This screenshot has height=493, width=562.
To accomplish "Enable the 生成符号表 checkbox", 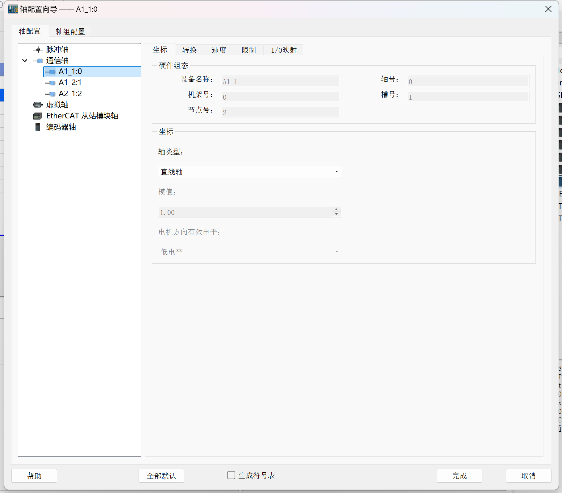I will 231,475.
